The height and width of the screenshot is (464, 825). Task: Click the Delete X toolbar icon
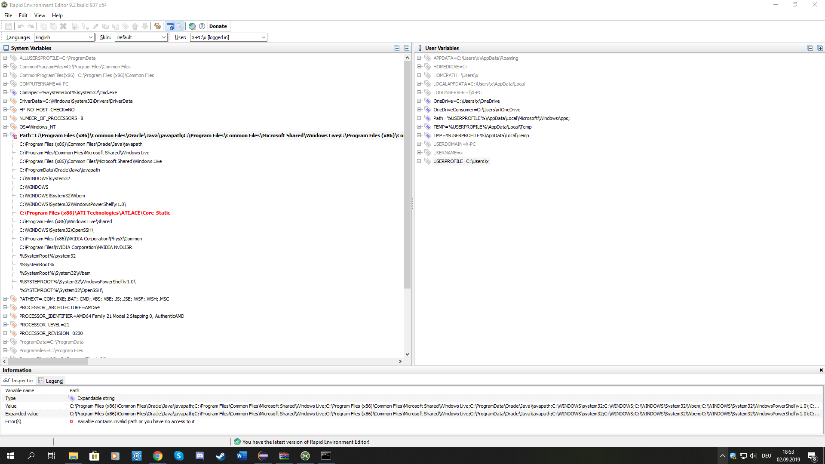click(x=63, y=26)
